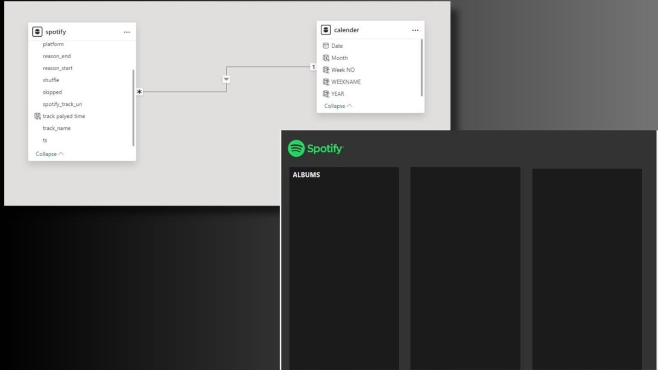The height and width of the screenshot is (370, 658).
Task: Click the Month calculated column icon
Action: pyautogui.click(x=326, y=58)
